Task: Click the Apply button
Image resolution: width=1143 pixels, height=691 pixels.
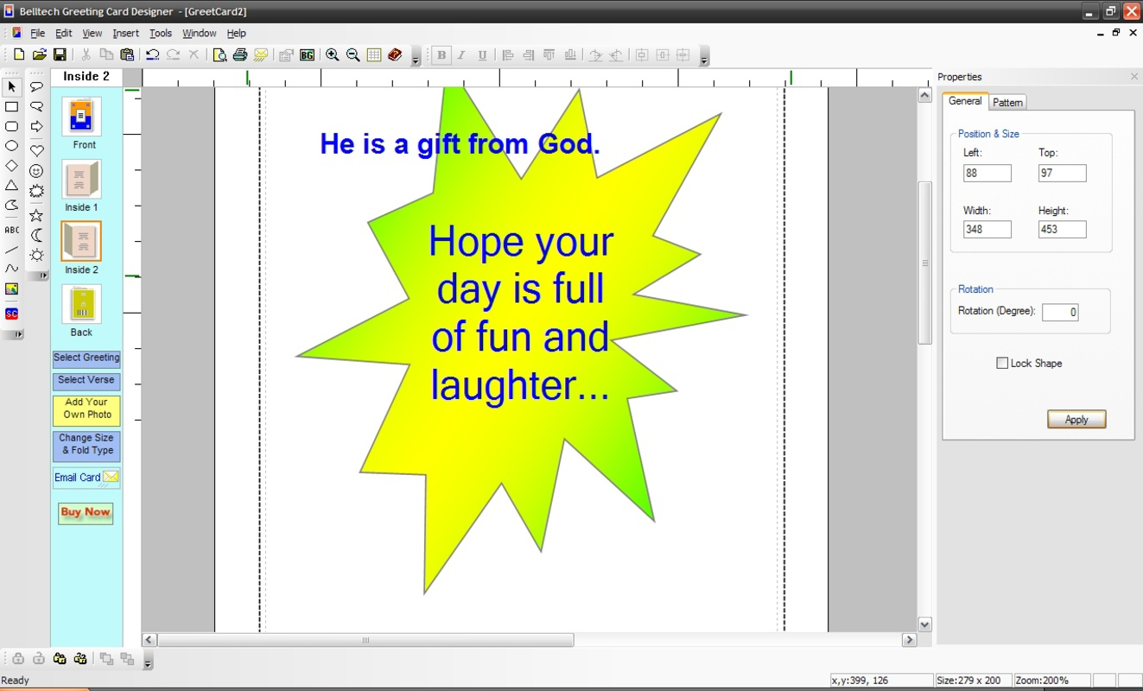Action: pyautogui.click(x=1076, y=419)
